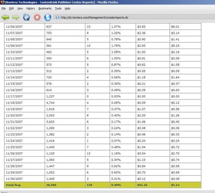Click the Total/Avg label in the summary row
This screenshot has height=193, width=215.
click(13, 185)
